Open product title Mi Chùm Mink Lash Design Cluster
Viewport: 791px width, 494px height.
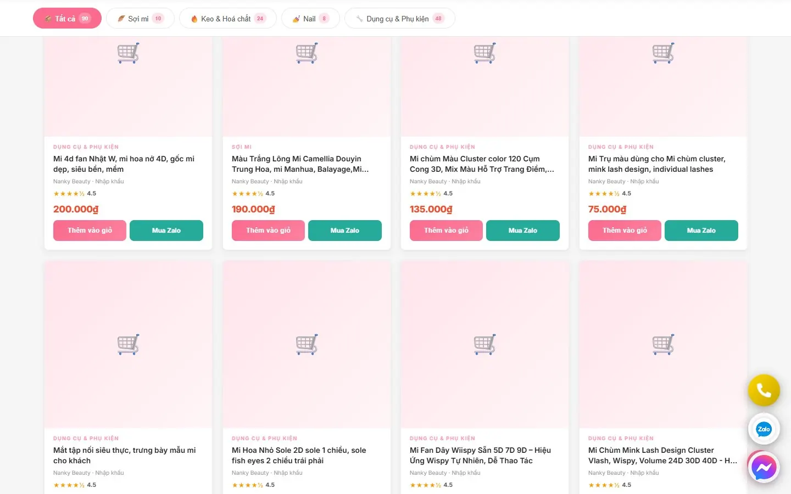(x=663, y=456)
